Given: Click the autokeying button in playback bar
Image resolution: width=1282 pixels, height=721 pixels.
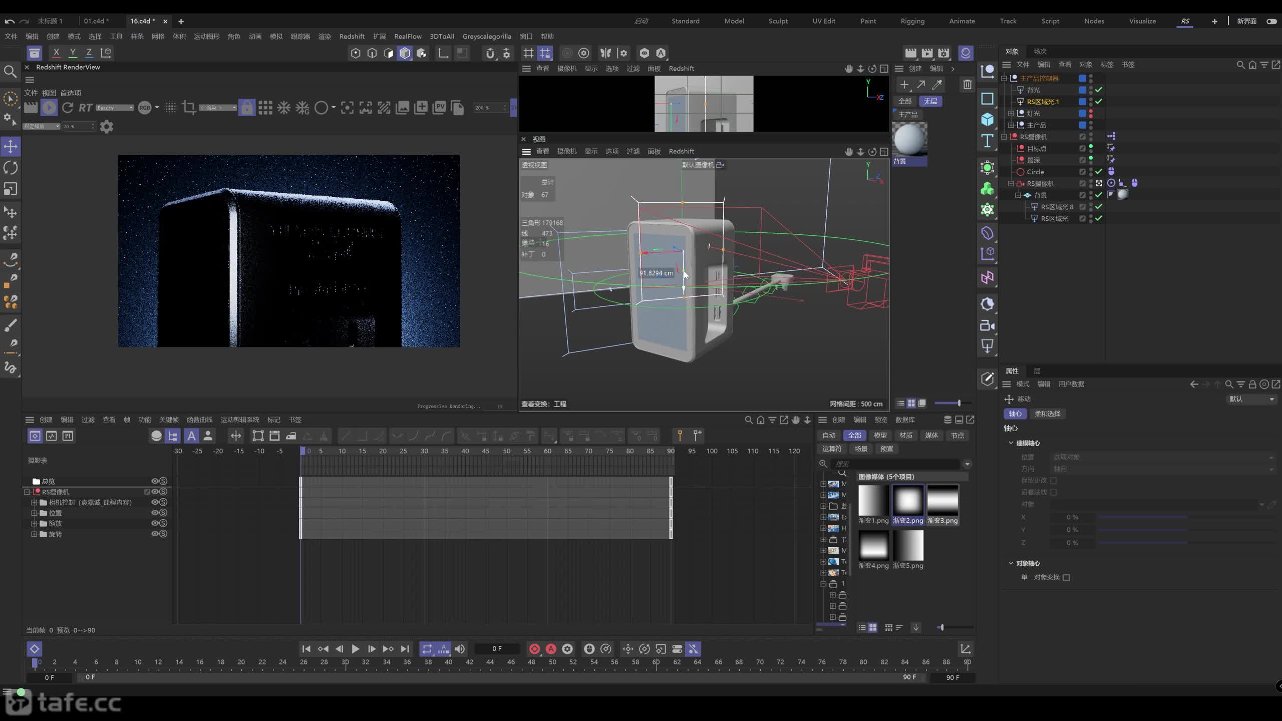Looking at the screenshot, I should (x=551, y=649).
